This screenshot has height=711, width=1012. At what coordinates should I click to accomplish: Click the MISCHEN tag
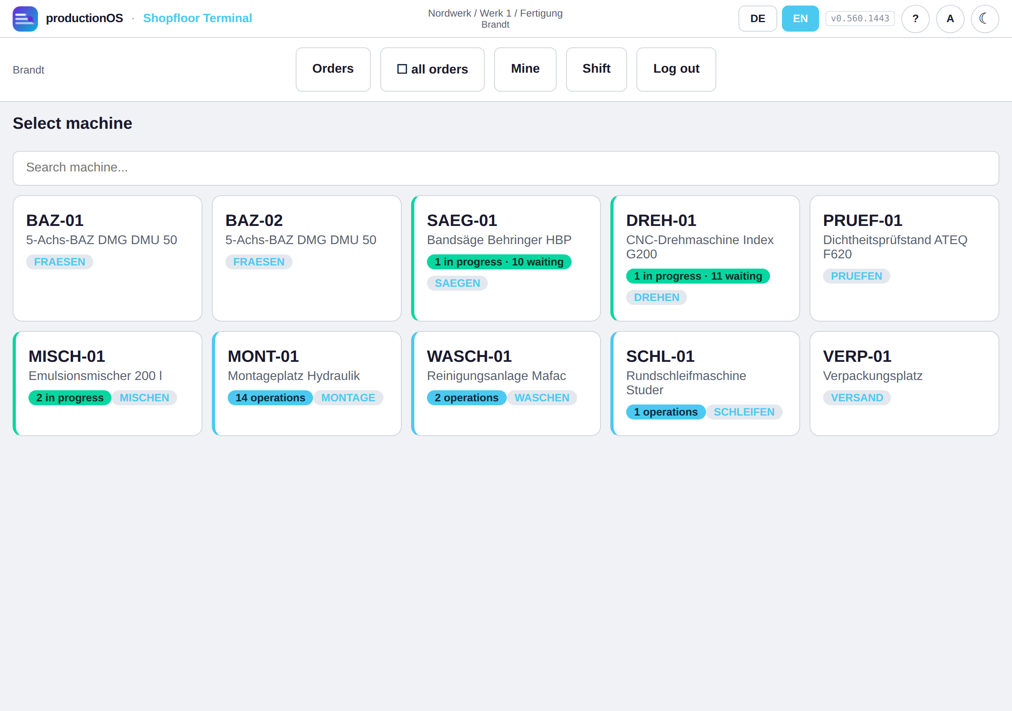pyautogui.click(x=144, y=397)
